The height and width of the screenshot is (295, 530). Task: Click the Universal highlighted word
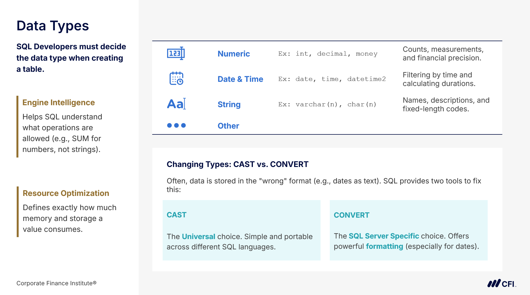click(x=199, y=237)
